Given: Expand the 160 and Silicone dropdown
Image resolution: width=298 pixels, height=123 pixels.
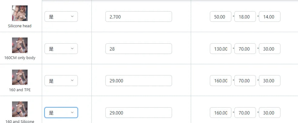Looking at the screenshot, I should [61, 113].
